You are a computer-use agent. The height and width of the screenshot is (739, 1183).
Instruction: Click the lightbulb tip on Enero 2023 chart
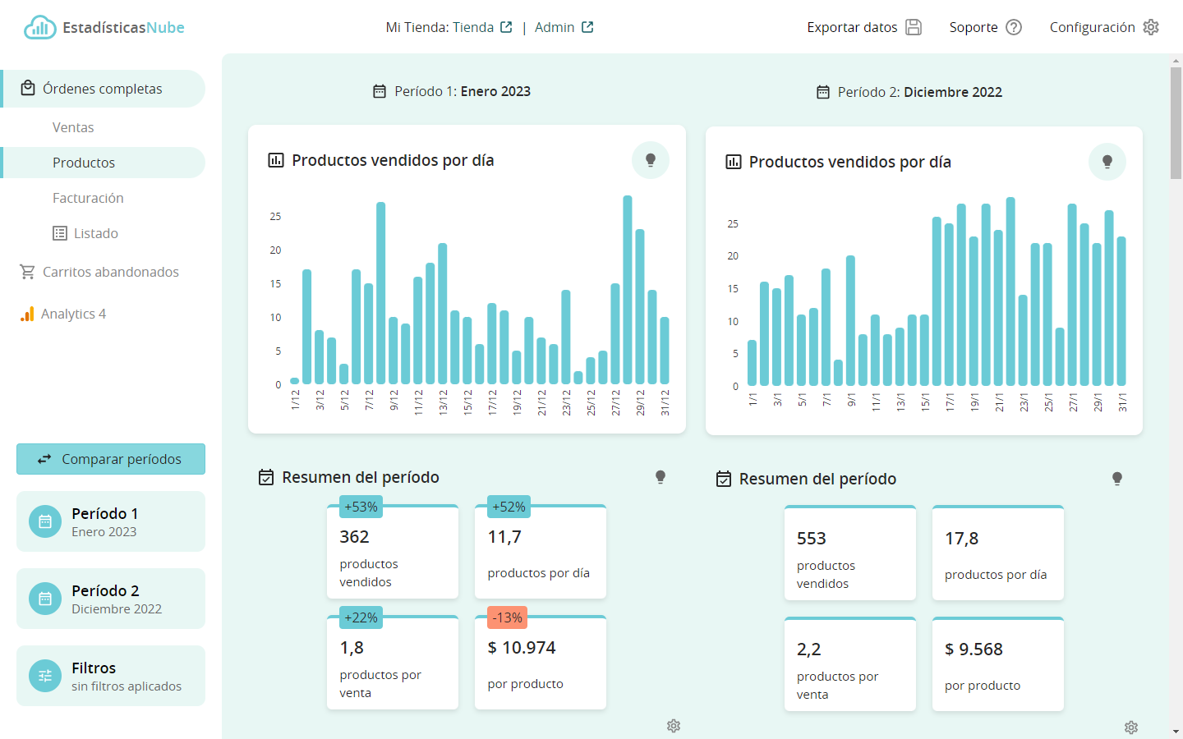(x=651, y=160)
